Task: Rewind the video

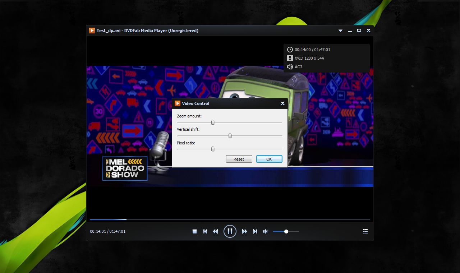Action: tap(215, 231)
